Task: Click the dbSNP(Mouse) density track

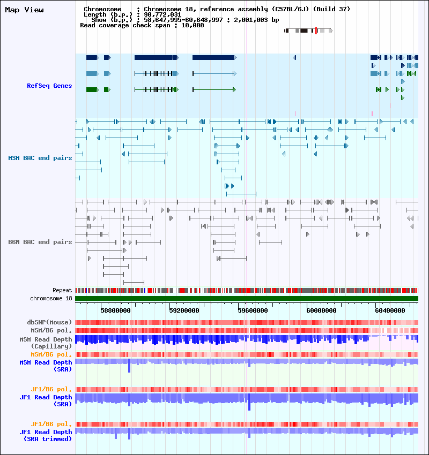Action: tap(247, 322)
